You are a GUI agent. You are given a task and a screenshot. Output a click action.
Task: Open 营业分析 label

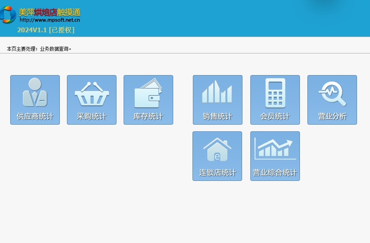pyautogui.click(x=332, y=117)
